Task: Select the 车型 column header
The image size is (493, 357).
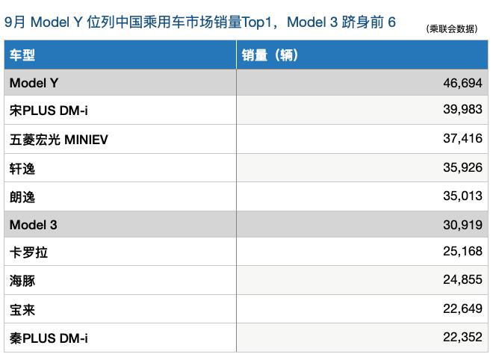Action: coord(22,55)
